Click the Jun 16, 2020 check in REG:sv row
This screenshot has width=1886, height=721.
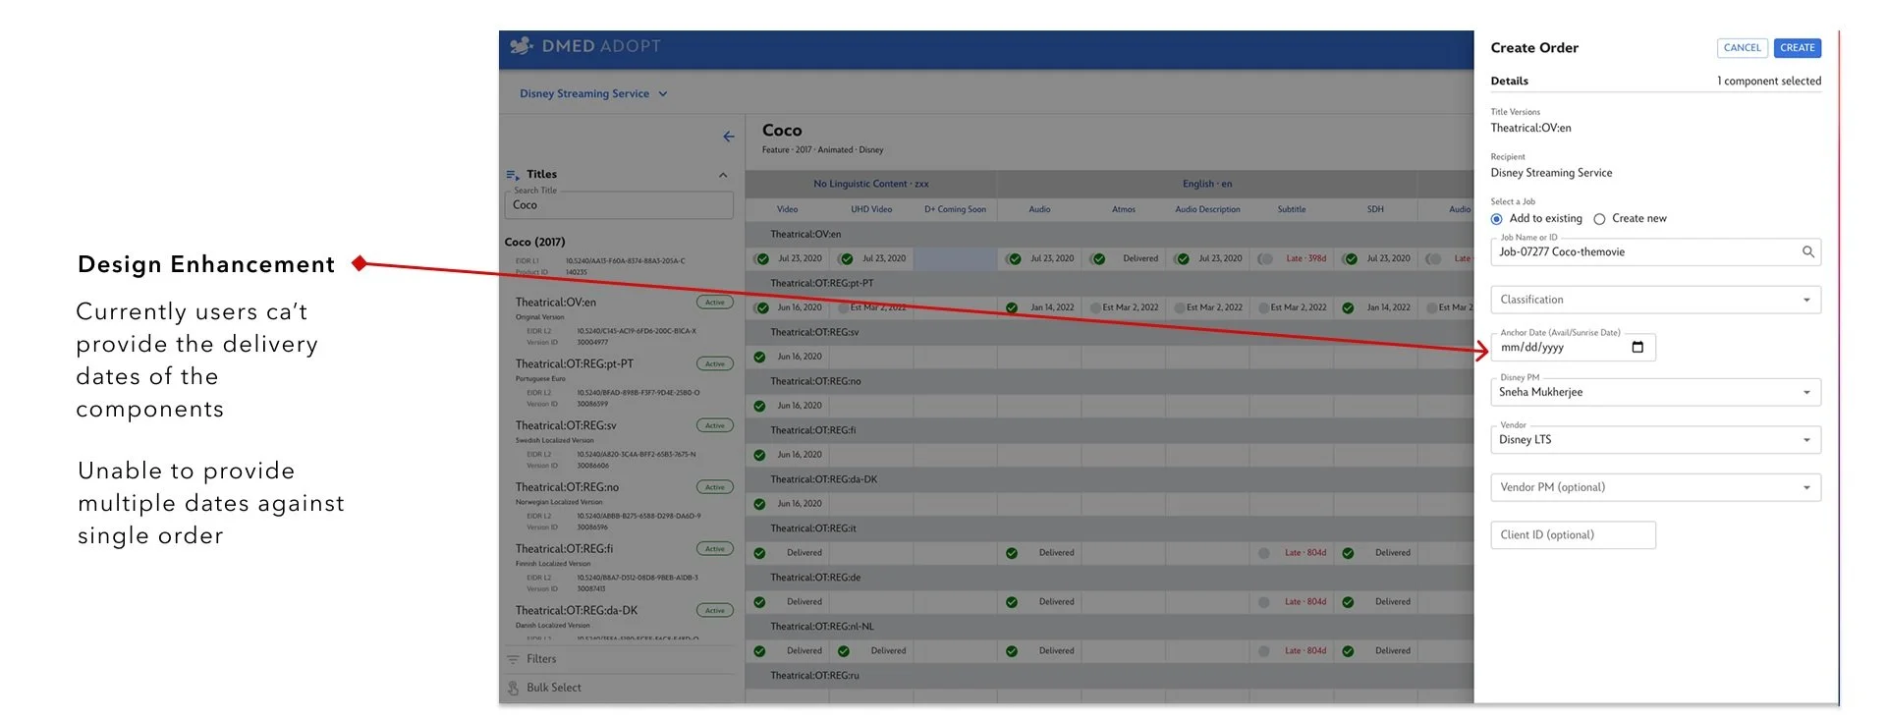click(x=759, y=358)
